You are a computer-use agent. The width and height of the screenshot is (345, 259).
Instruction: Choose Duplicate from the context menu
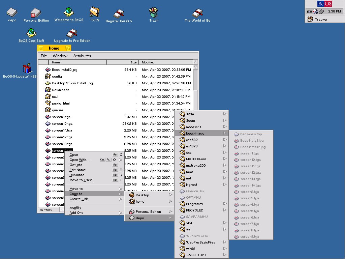[77, 175]
